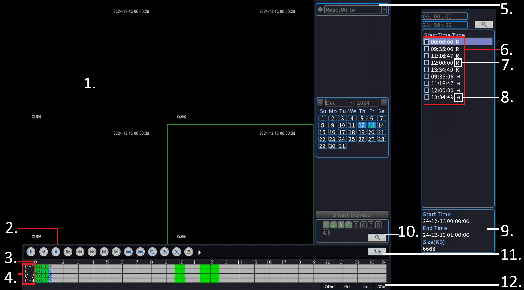Check the 09:35:06 M recording file
The width and height of the screenshot is (524, 290).
427,76
